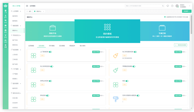This screenshot has height=112, width=194.
Task: Toggle 售后 template switch
Action: (x=127, y=81)
